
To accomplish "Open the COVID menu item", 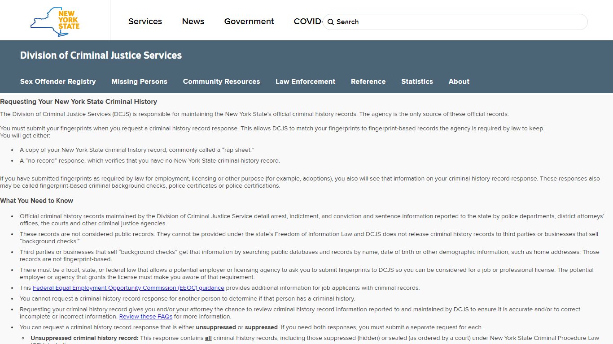I will point(308,21).
